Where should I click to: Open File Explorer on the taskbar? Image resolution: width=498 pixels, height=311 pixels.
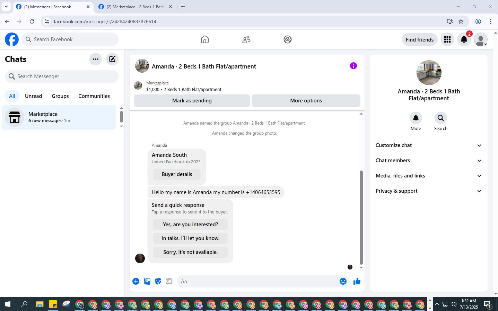[40, 304]
